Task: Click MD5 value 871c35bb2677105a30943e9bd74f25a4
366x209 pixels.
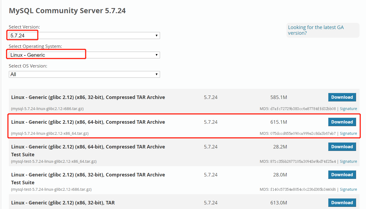Action: click(x=303, y=161)
